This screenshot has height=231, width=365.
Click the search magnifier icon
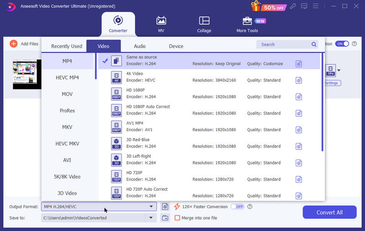pyautogui.click(x=314, y=45)
